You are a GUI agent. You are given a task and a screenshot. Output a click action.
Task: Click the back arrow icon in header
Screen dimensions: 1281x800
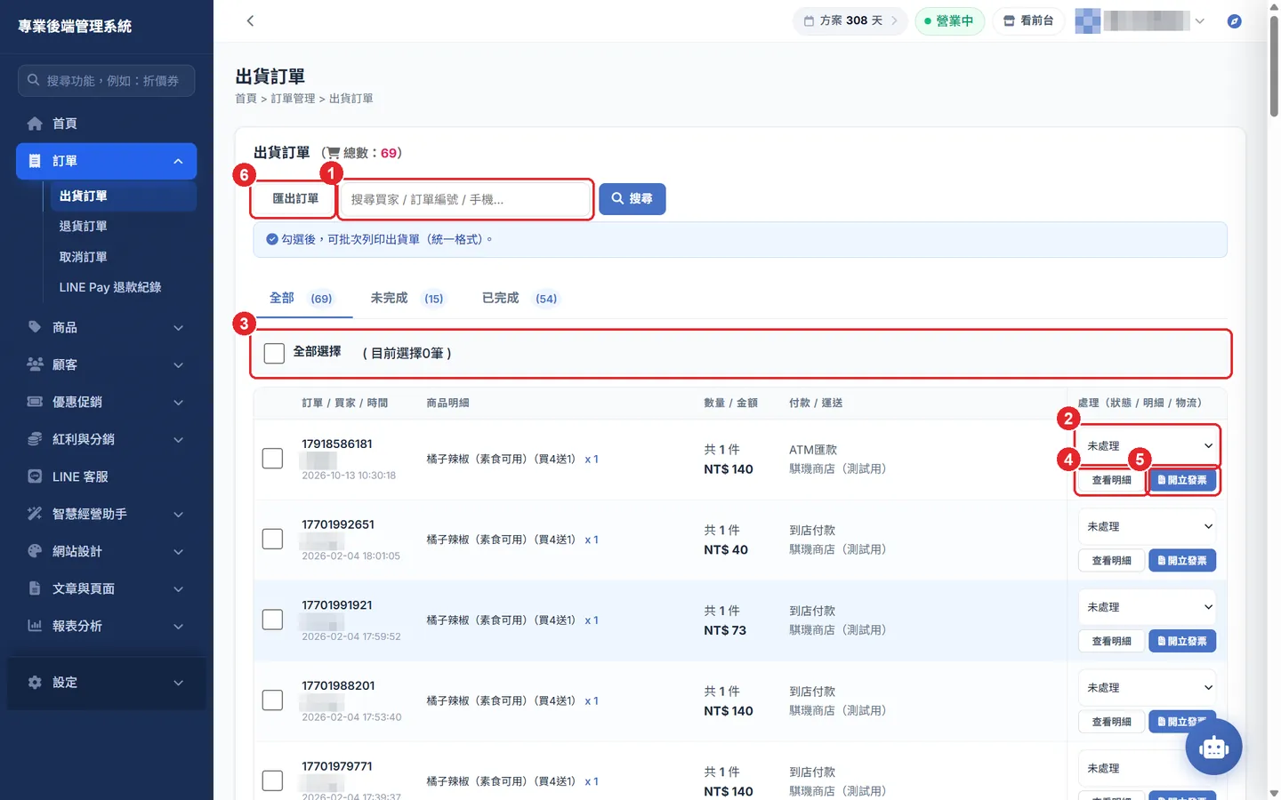click(250, 20)
